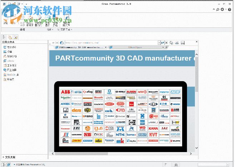Select the Manikin Library folder
The height and width of the screenshot is (167, 236).
11,74
